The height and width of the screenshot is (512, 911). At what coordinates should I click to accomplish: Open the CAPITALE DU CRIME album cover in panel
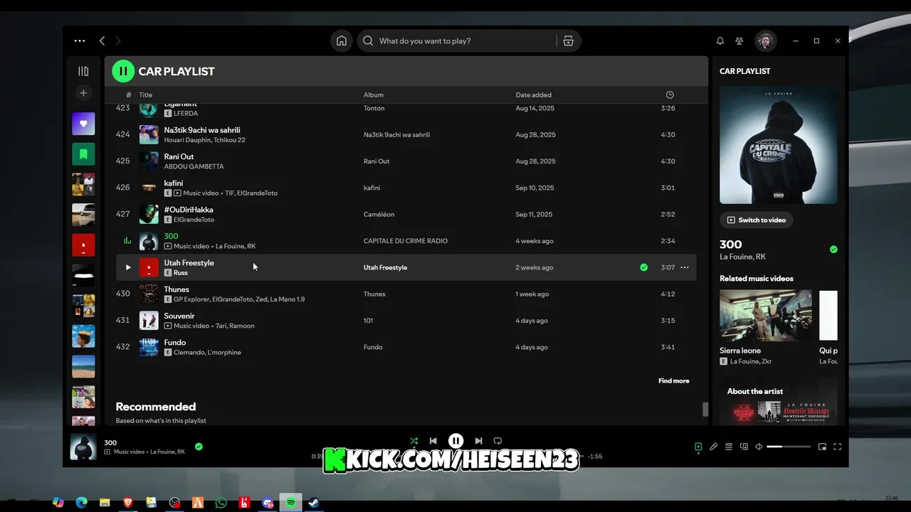click(779, 145)
